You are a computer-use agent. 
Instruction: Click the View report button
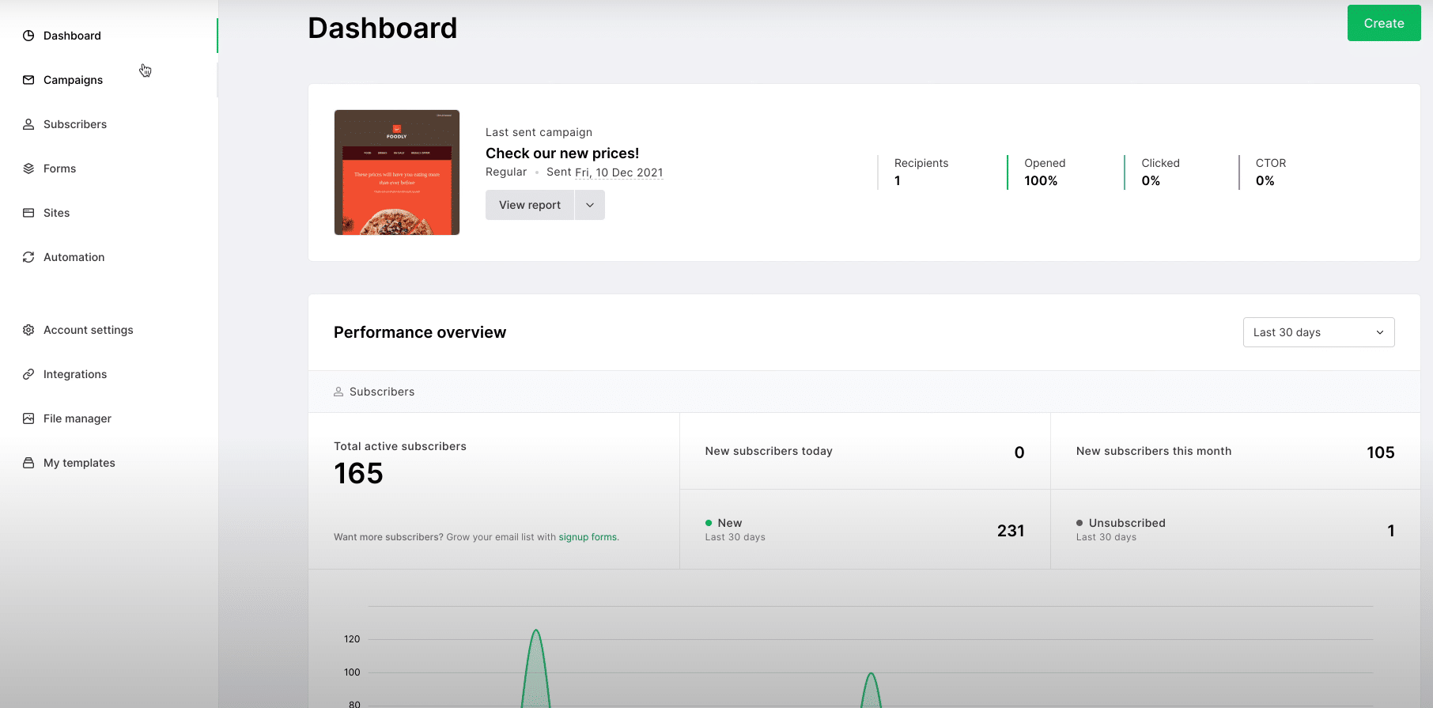pyautogui.click(x=530, y=205)
